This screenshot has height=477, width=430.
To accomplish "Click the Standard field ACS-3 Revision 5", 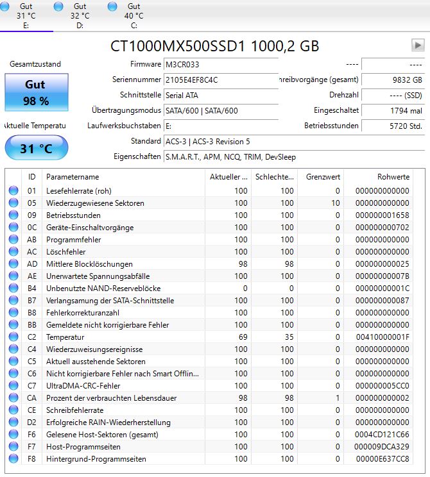I will pos(294,142).
